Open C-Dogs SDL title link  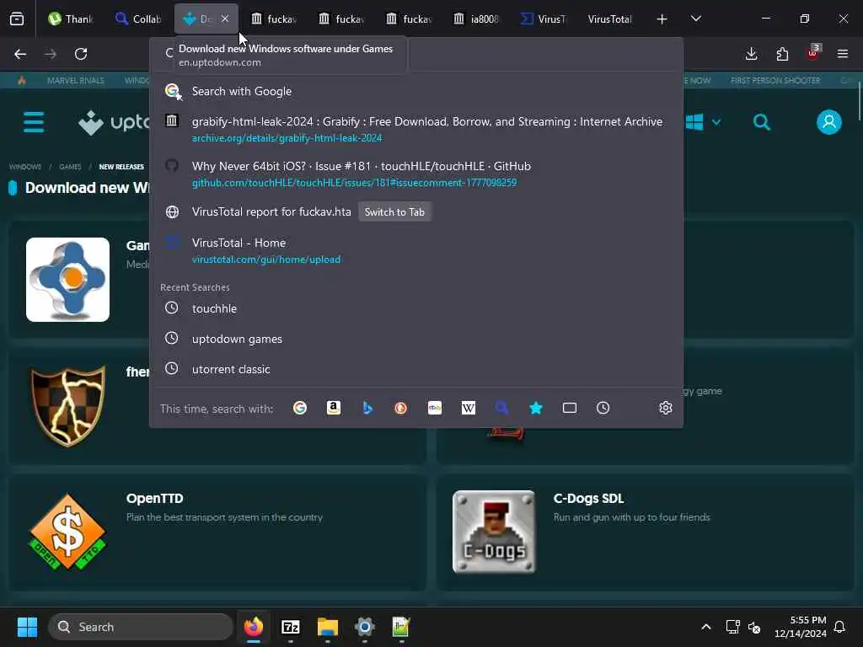tap(588, 499)
